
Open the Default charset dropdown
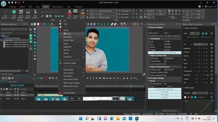[x=108, y=17]
